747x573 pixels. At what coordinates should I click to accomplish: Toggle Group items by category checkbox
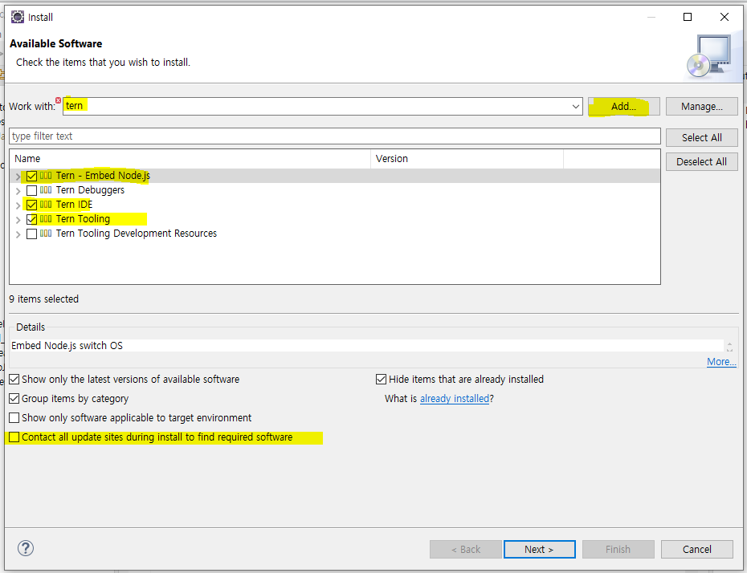point(14,398)
